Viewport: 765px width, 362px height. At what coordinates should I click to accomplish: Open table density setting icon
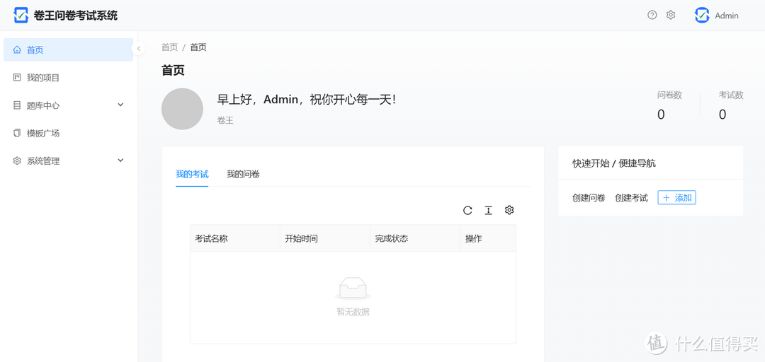(488, 211)
